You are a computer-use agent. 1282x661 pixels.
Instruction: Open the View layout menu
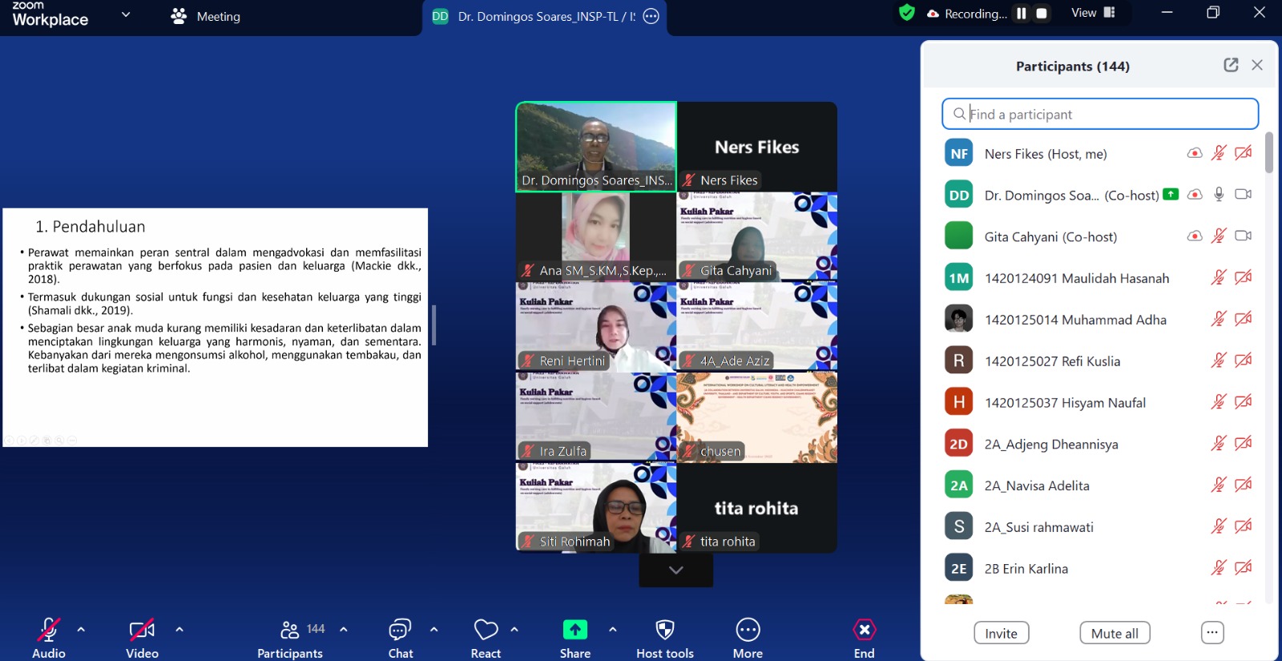(1093, 13)
